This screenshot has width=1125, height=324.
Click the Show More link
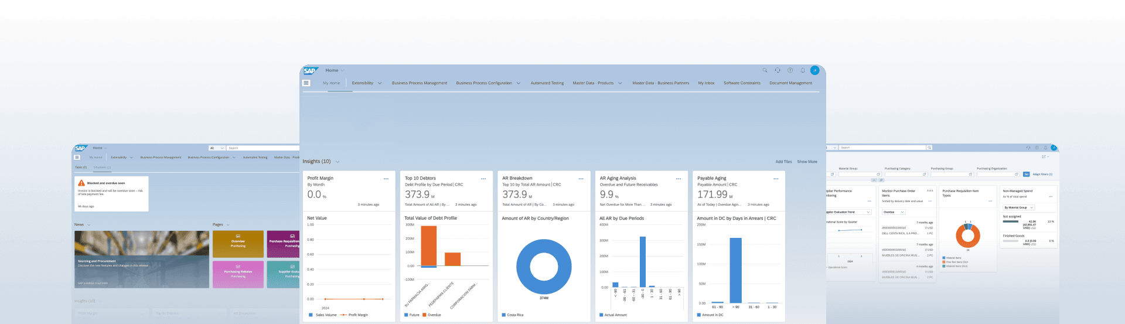coord(807,162)
